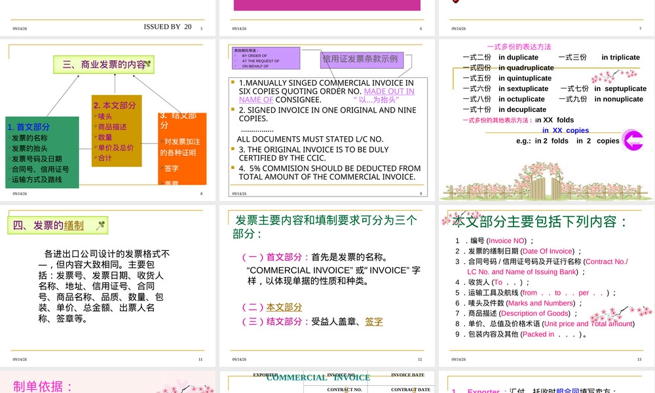
Task: Follow the 本文部分 hyperlink on slide 12
Action: coord(284,307)
